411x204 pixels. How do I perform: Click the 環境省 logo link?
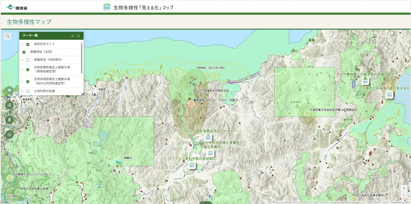(x=17, y=7)
